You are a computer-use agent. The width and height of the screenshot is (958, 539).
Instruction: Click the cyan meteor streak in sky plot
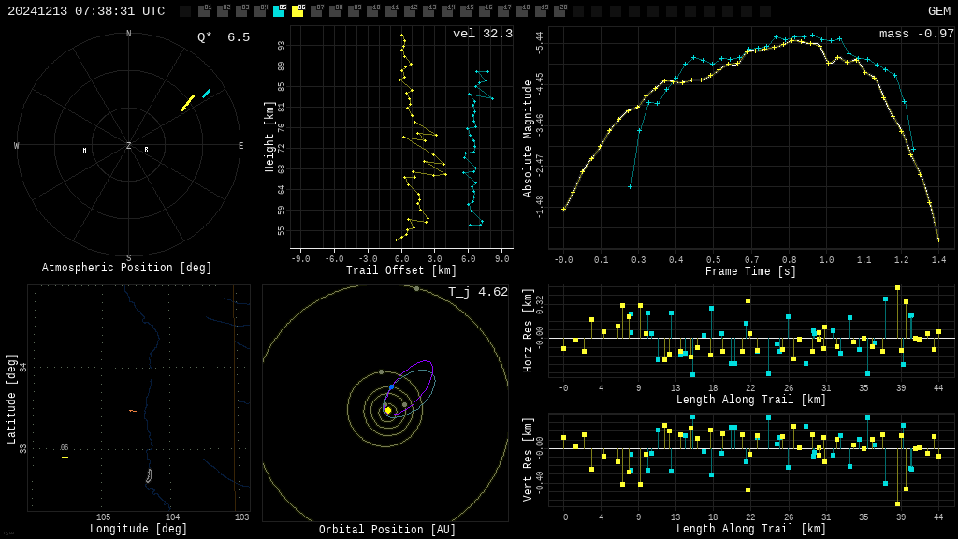click(206, 94)
